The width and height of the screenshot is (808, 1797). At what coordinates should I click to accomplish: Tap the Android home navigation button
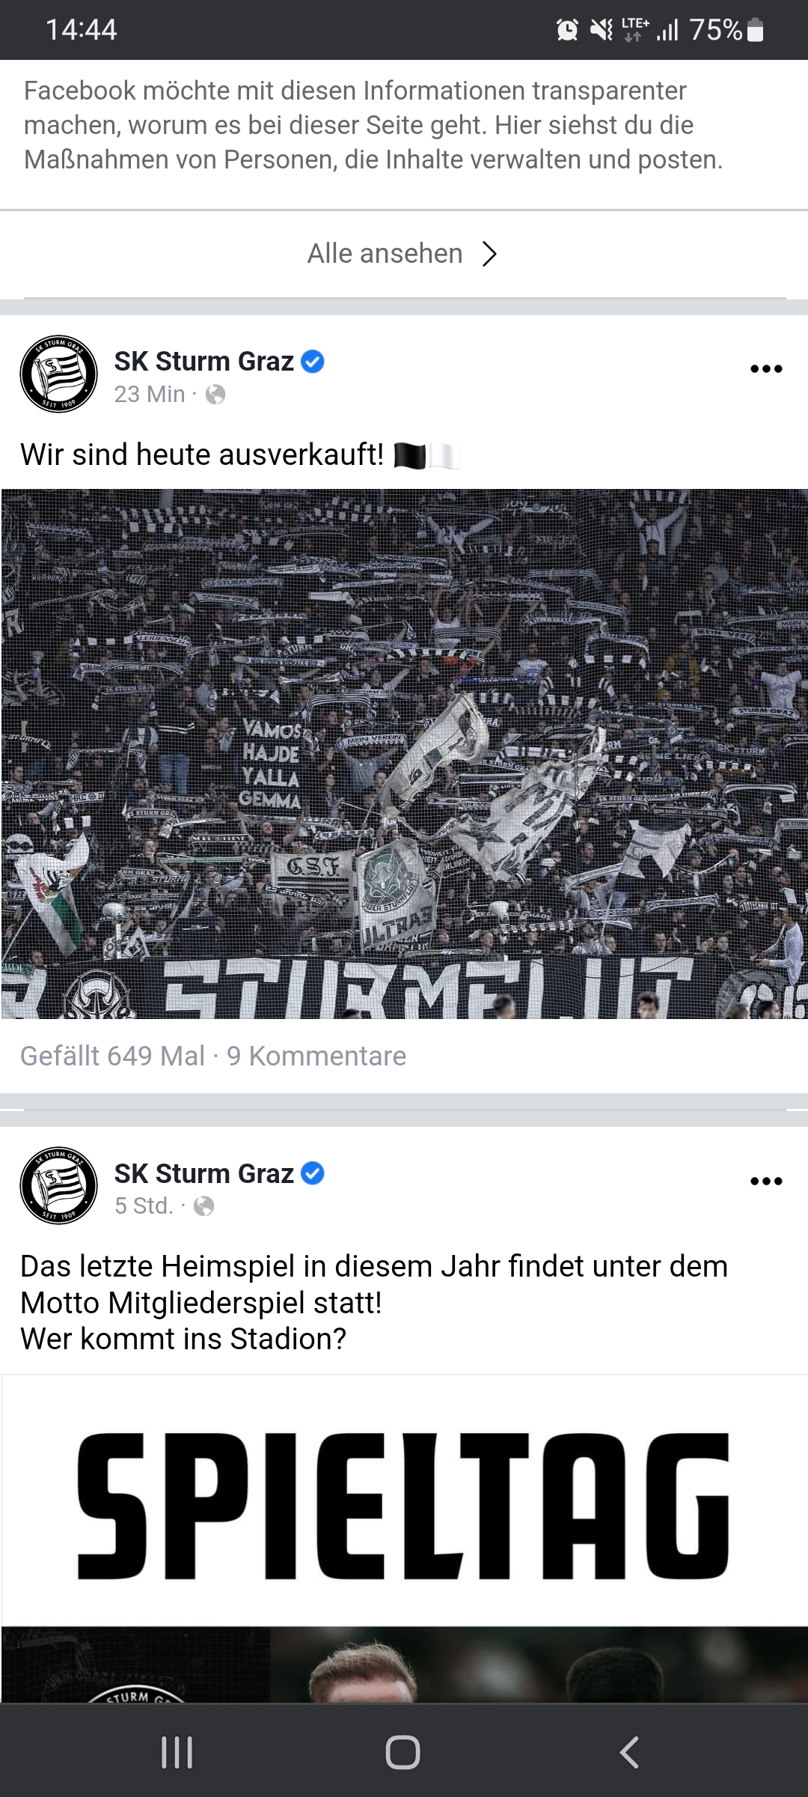point(403,1752)
